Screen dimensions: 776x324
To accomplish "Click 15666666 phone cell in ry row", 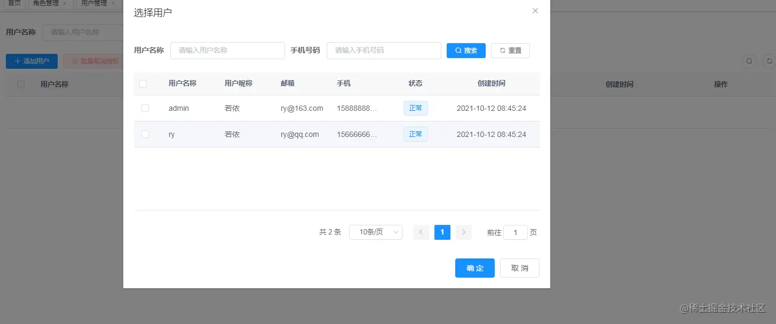I will coord(357,134).
